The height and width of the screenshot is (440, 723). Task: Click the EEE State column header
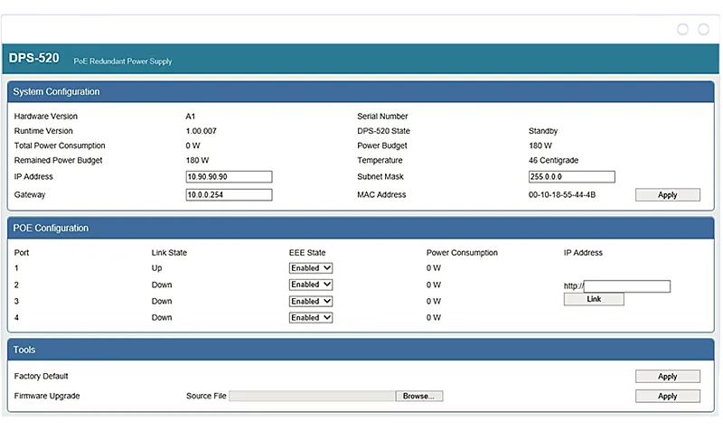307,253
